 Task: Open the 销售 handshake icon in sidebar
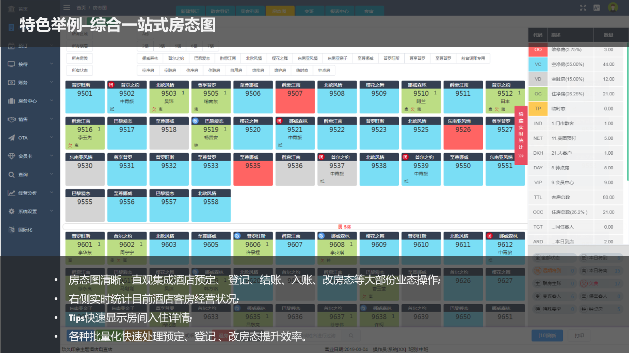pyautogui.click(x=11, y=119)
